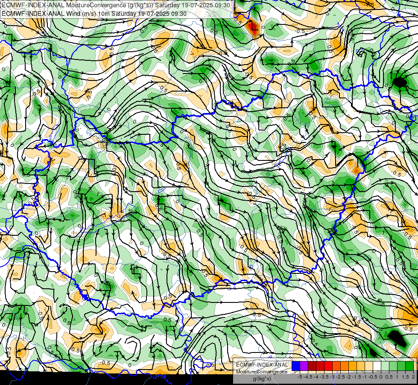
Task: Click the legend label ECMWF-INDEX-ANAL
Action: pyautogui.click(x=262, y=365)
